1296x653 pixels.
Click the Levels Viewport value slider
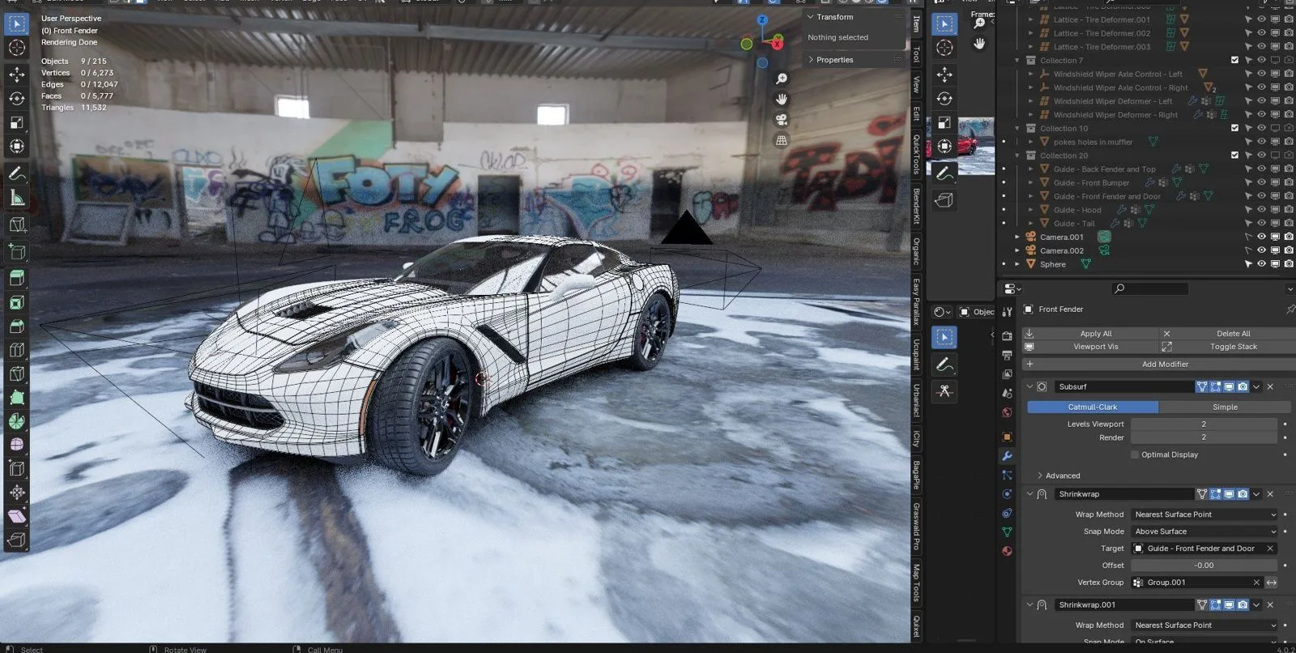pos(1204,424)
